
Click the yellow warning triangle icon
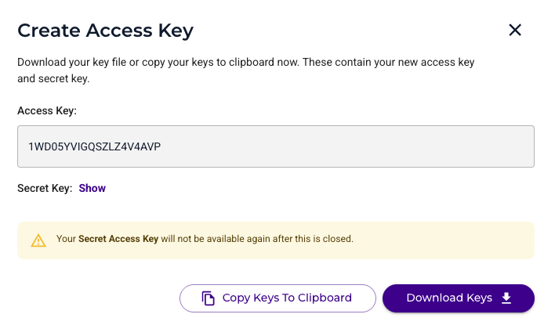(x=38, y=240)
